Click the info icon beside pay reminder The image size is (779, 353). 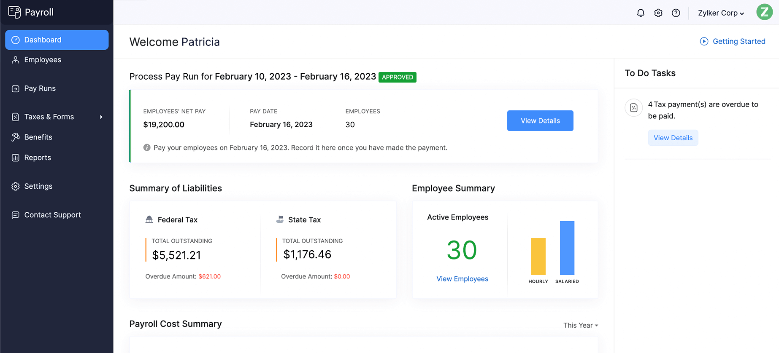pyautogui.click(x=147, y=147)
